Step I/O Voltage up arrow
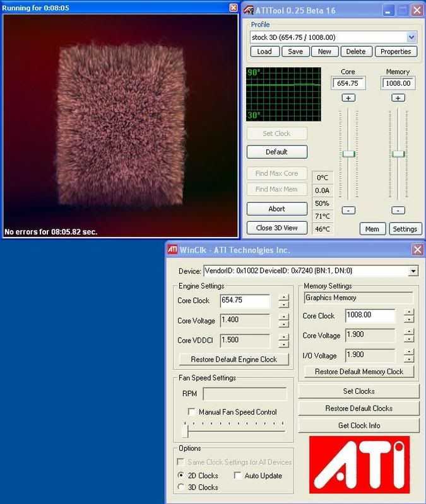This screenshot has width=426, height=504. tap(409, 352)
